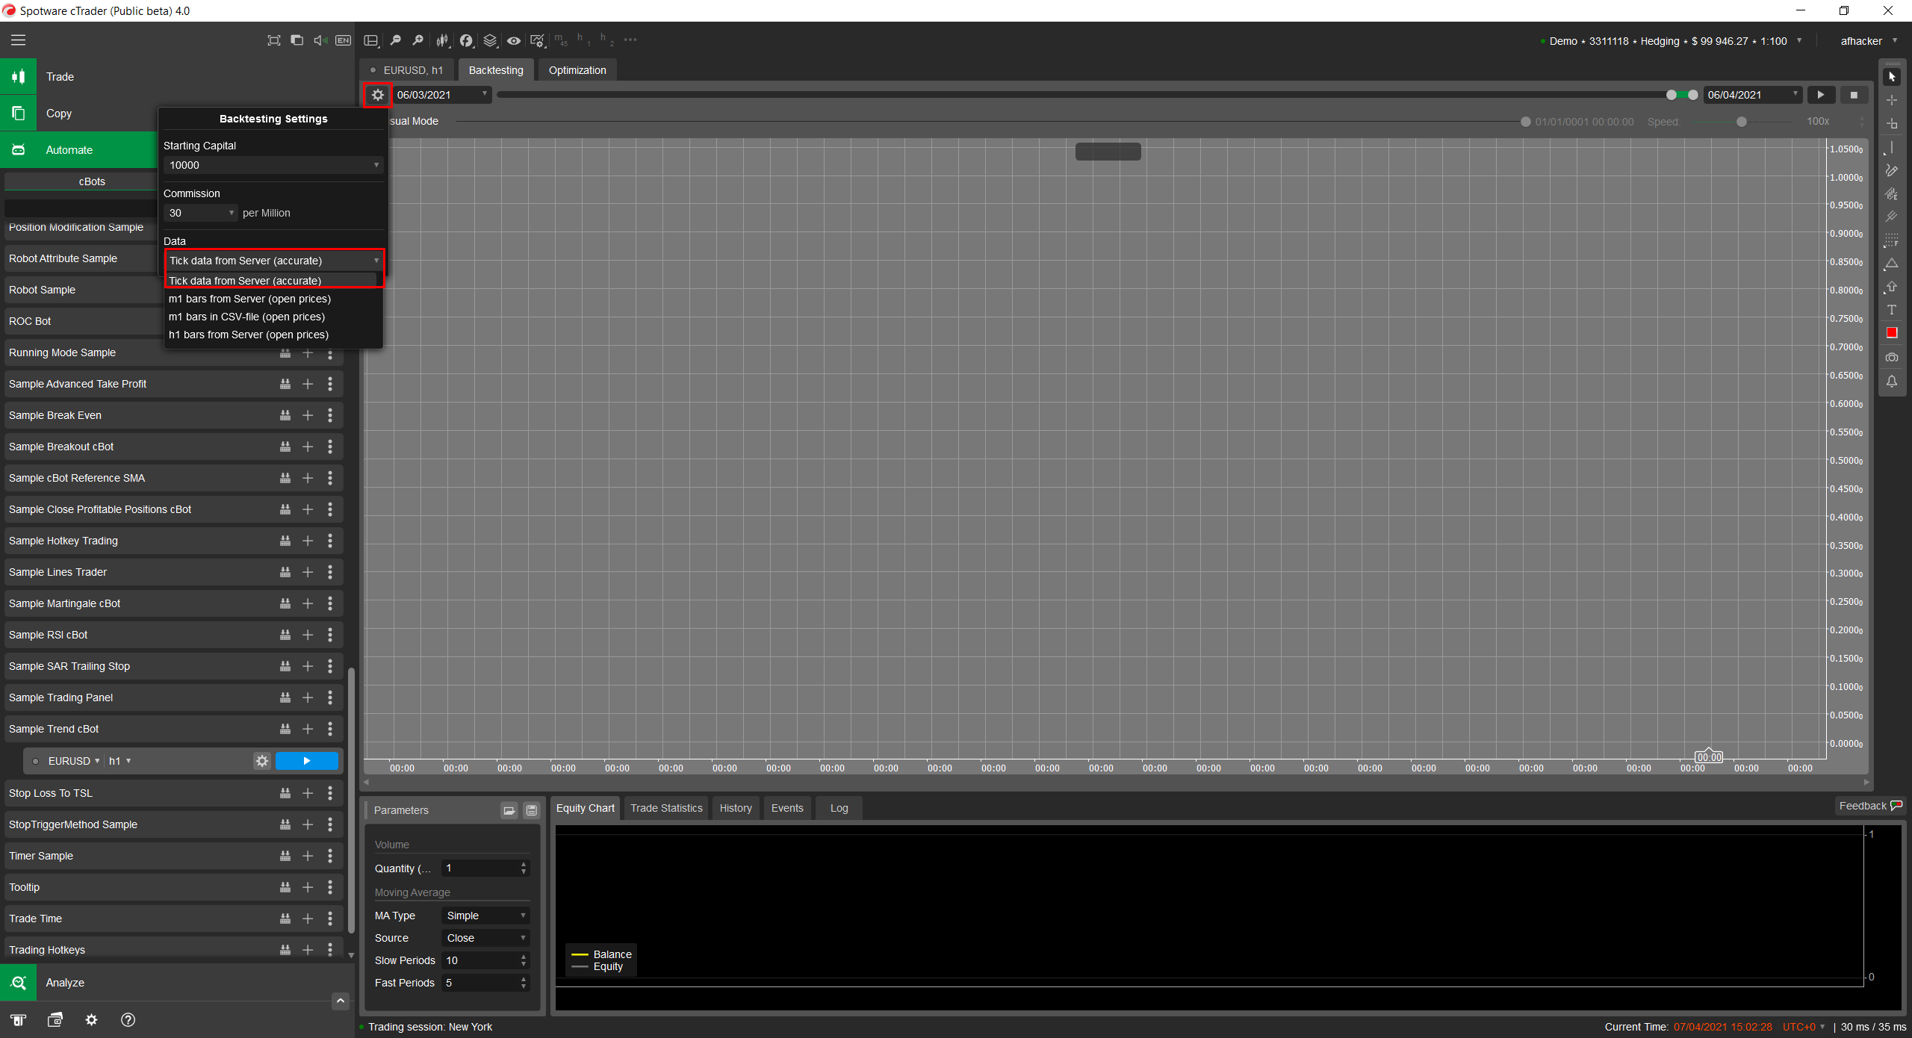Select the cursor pointer tool
1912x1038 pixels.
click(x=1892, y=77)
